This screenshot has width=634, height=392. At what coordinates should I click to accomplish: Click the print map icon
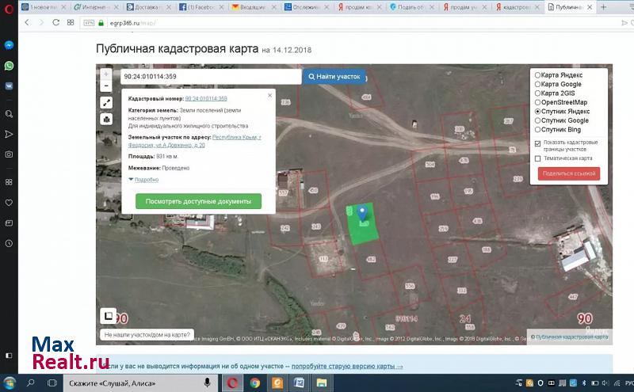tap(106, 120)
